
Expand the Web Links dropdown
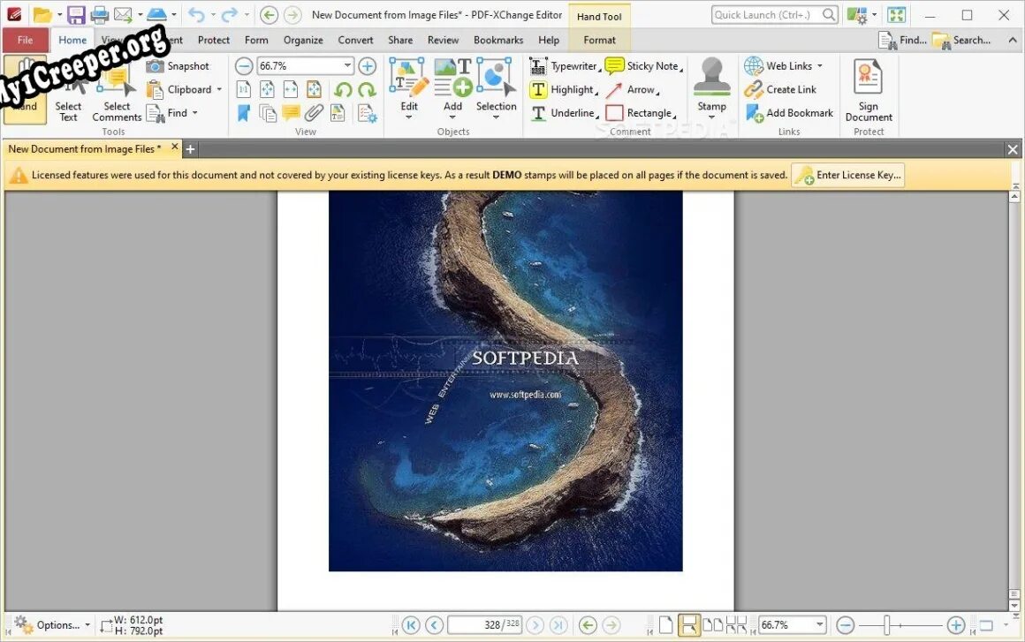click(x=820, y=66)
